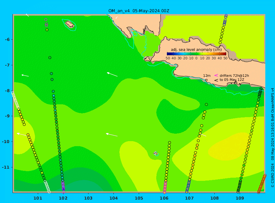Click the 105 longitude axis label
Viewport: 275px width, 203px height.
point(139,198)
